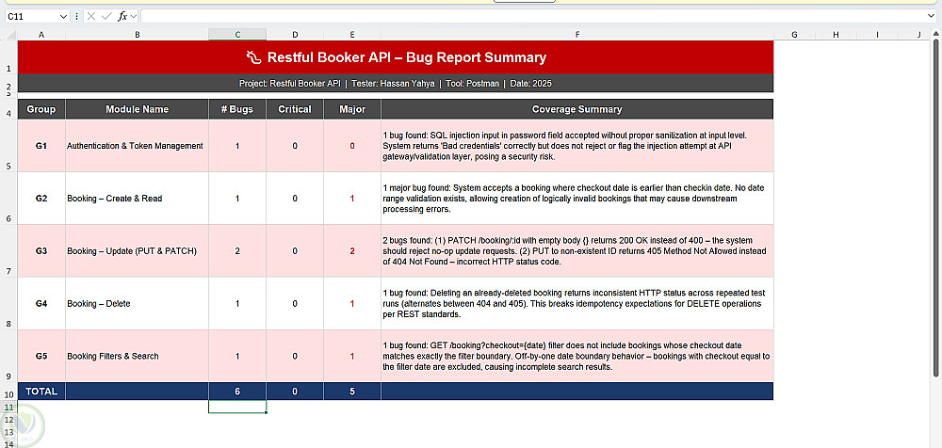Select Booking – Delete cell
942x448 pixels.
137,303
